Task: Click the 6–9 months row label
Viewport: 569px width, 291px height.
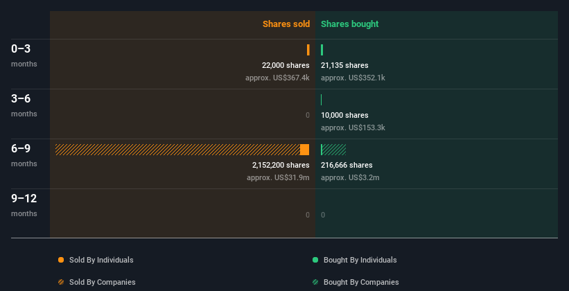Action: click(x=24, y=155)
